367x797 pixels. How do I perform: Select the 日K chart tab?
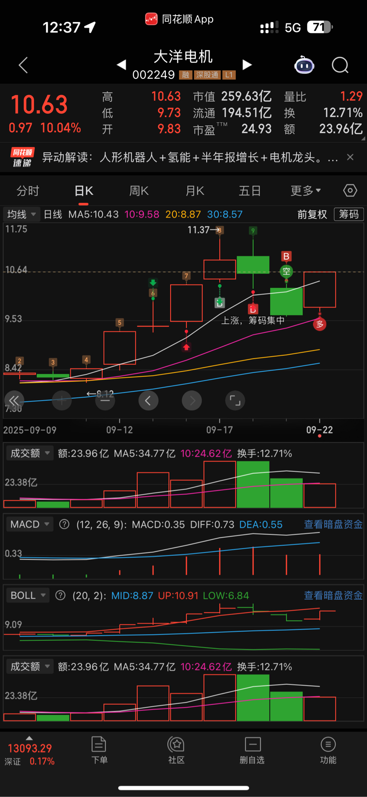pos(84,191)
